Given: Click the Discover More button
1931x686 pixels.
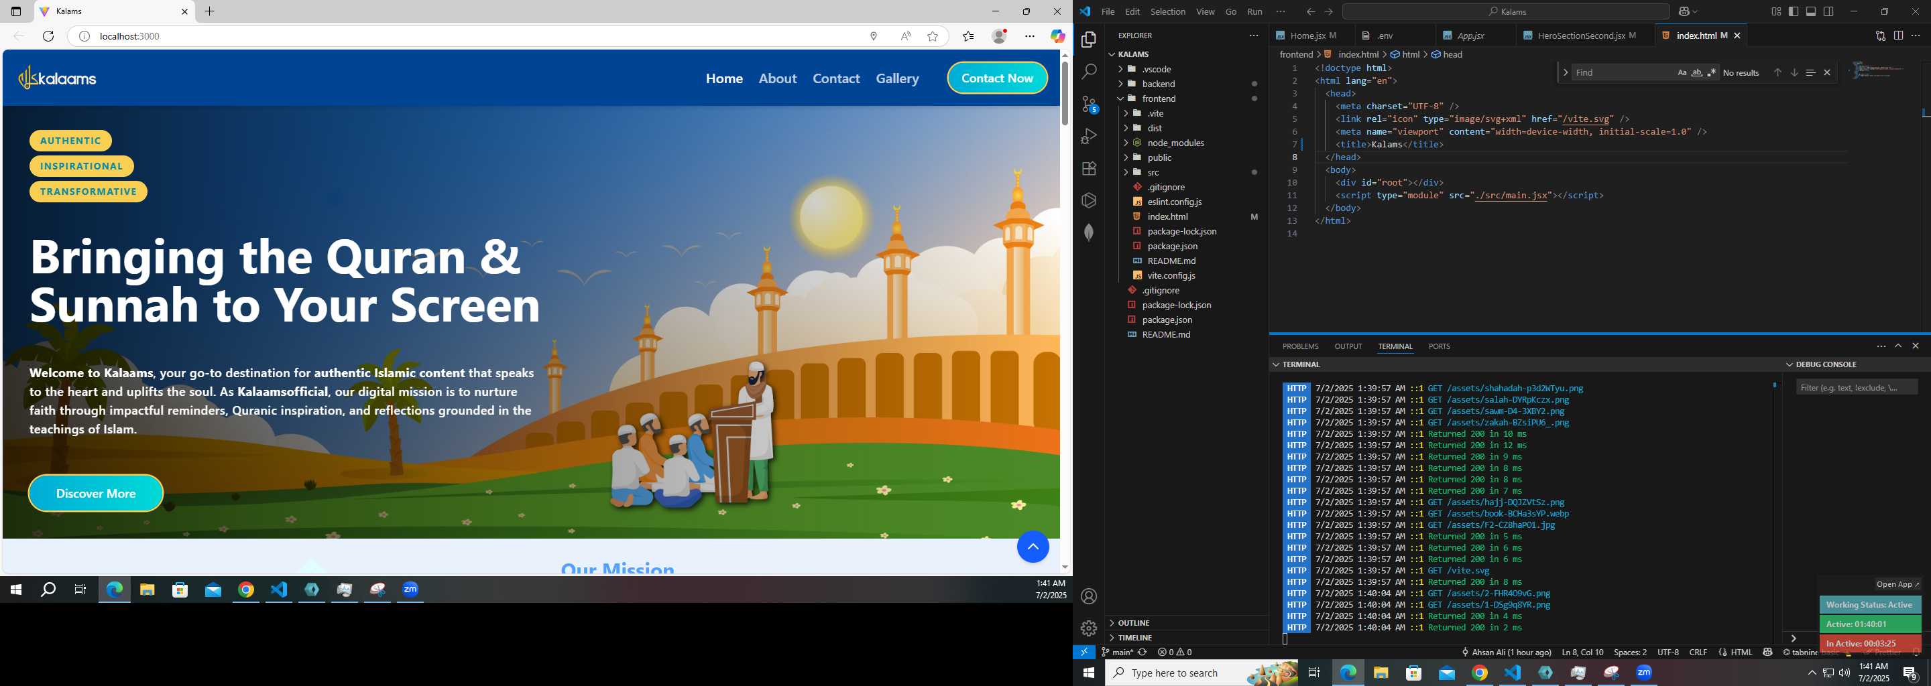Looking at the screenshot, I should click(x=96, y=494).
